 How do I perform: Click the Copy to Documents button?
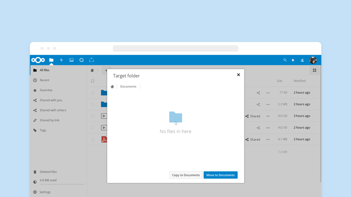coord(186,175)
